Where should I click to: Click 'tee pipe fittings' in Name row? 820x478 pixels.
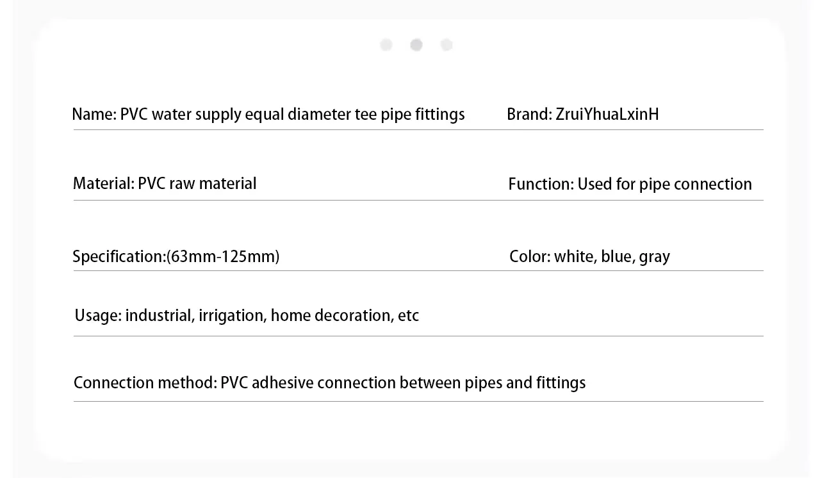409,115
